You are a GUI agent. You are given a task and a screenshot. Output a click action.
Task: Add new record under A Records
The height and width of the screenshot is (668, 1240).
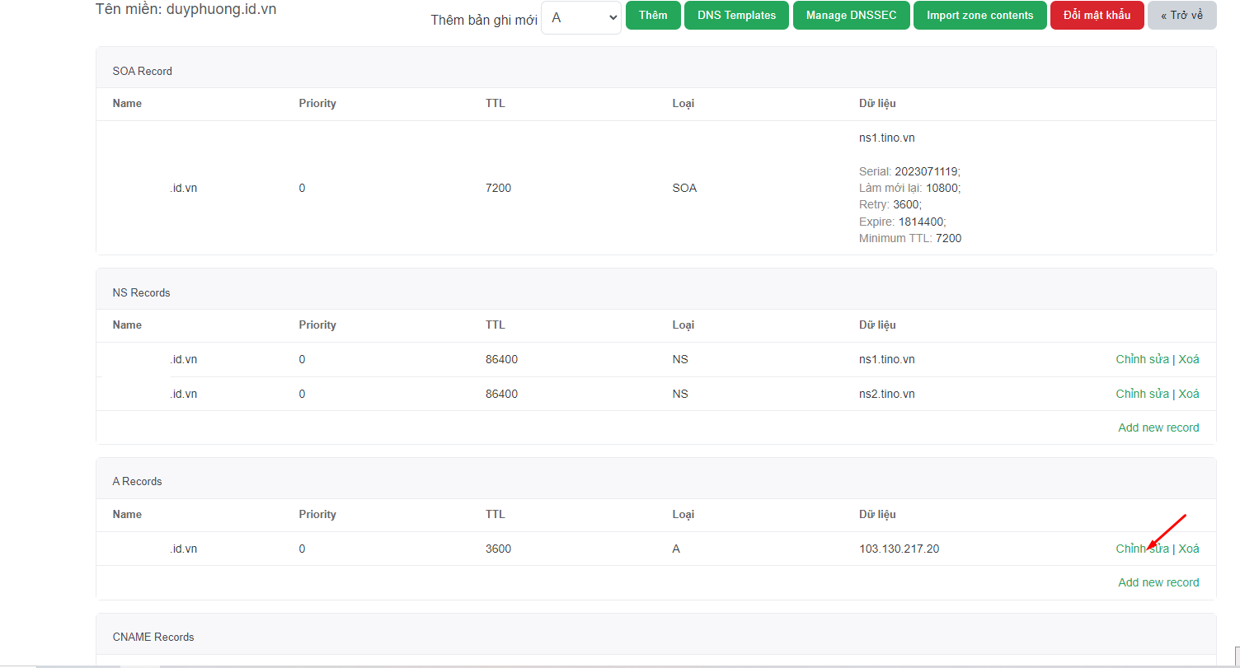tap(1158, 582)
